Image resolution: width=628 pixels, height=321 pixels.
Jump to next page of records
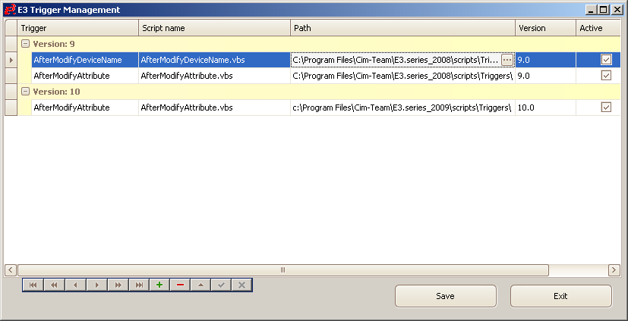tap(118, 285)
